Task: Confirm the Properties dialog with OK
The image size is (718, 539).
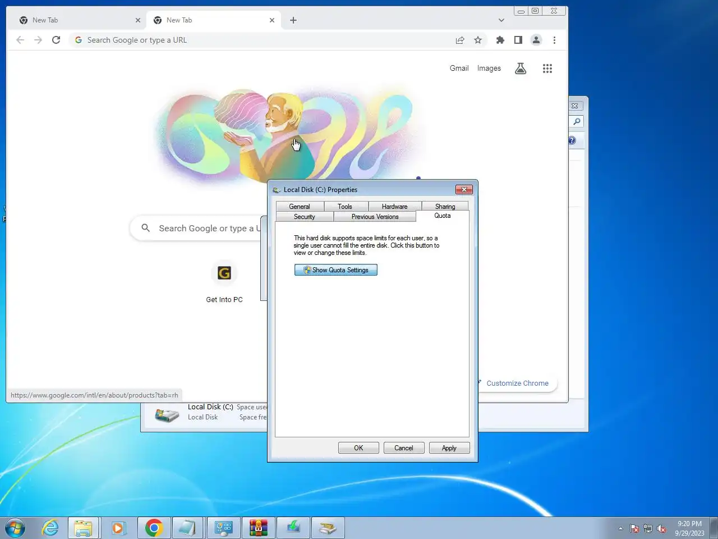Action: point(358,448)
